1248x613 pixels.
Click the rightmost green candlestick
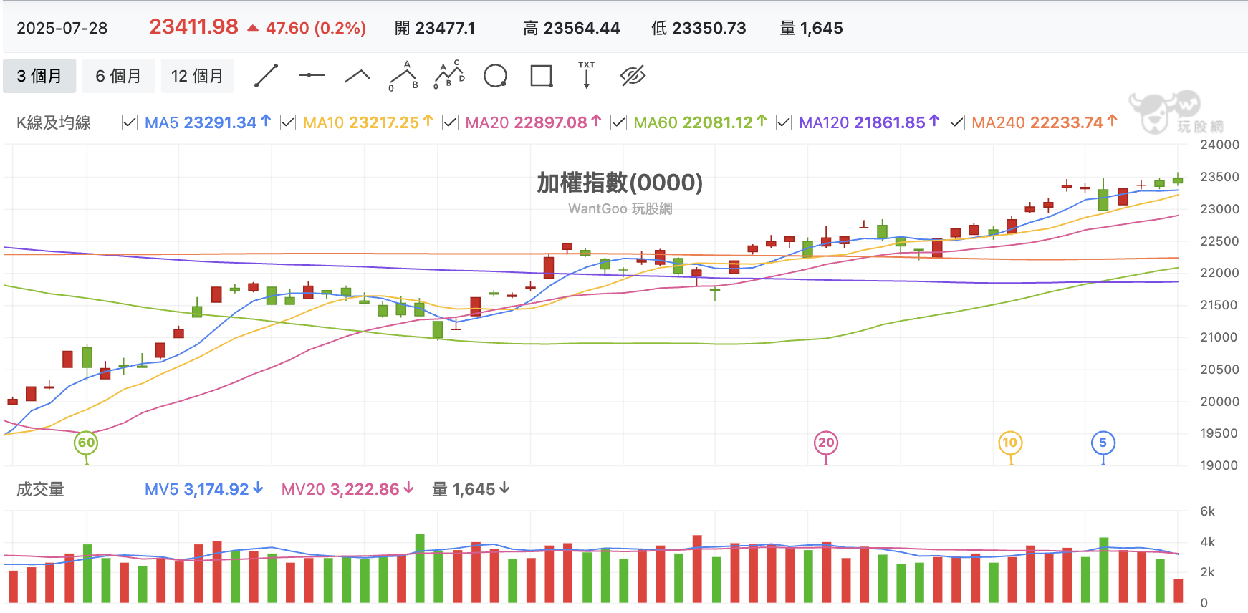1178,179
